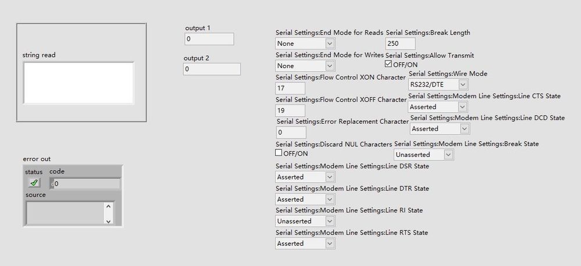Enable the Discard NUL Characters checkbox

click(279, 153)
